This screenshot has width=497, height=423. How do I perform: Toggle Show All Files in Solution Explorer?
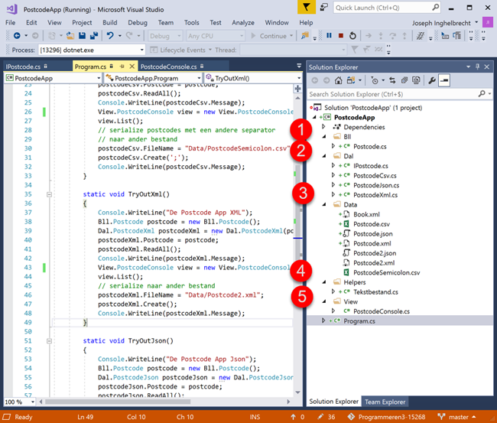point(416,80)
